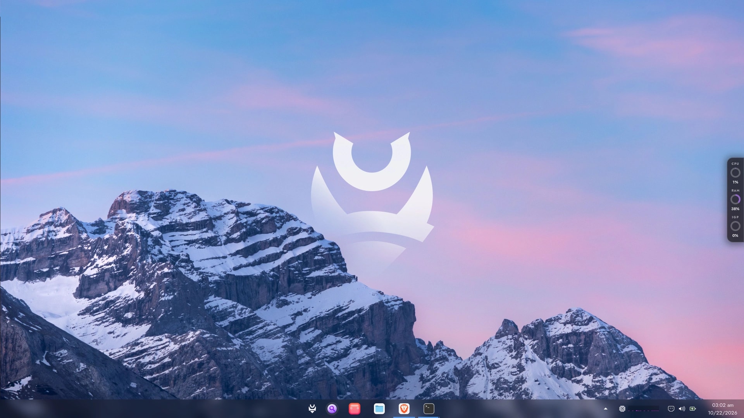
Task: Open the CPU chip tray icon
Action: (x=622, y=409)
